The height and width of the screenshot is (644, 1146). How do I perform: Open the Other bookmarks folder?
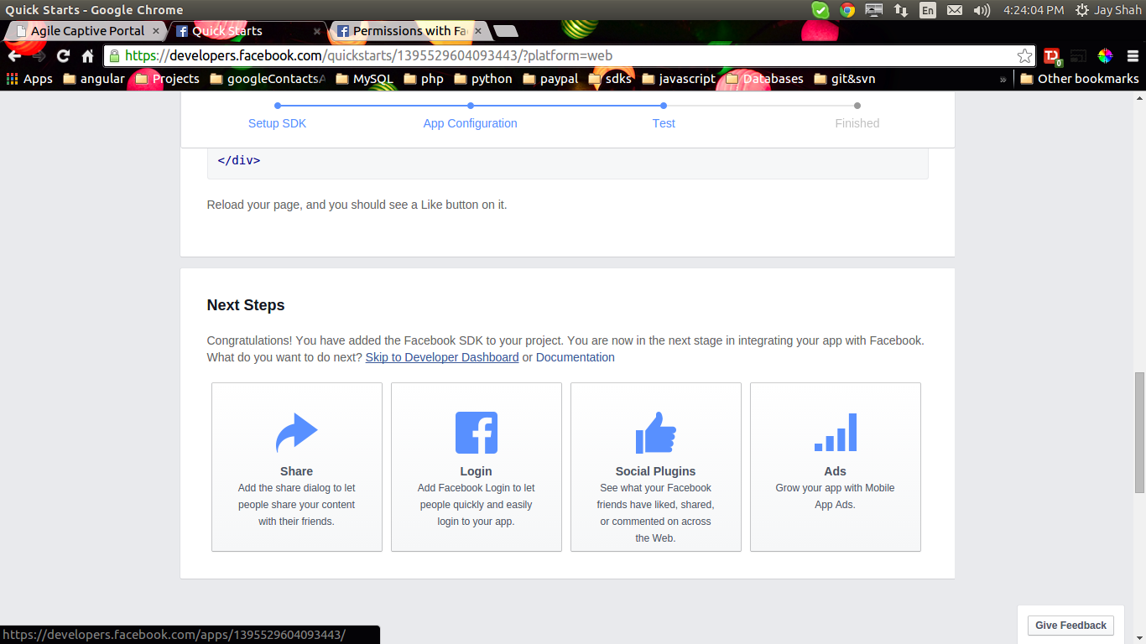(x=1080, y=79)
